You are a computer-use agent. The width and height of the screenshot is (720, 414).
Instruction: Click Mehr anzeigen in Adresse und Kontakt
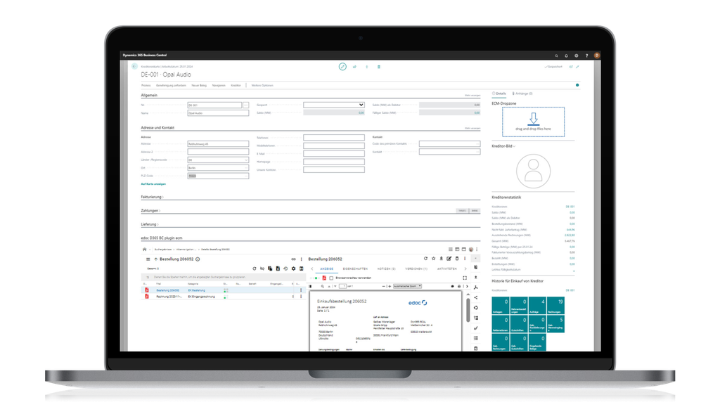click(472, 128)
